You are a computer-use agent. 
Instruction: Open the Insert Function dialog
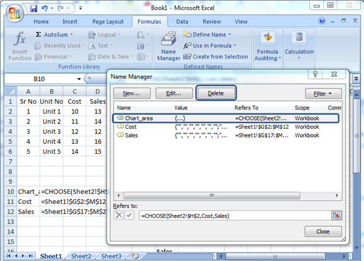tap(20, 45)
